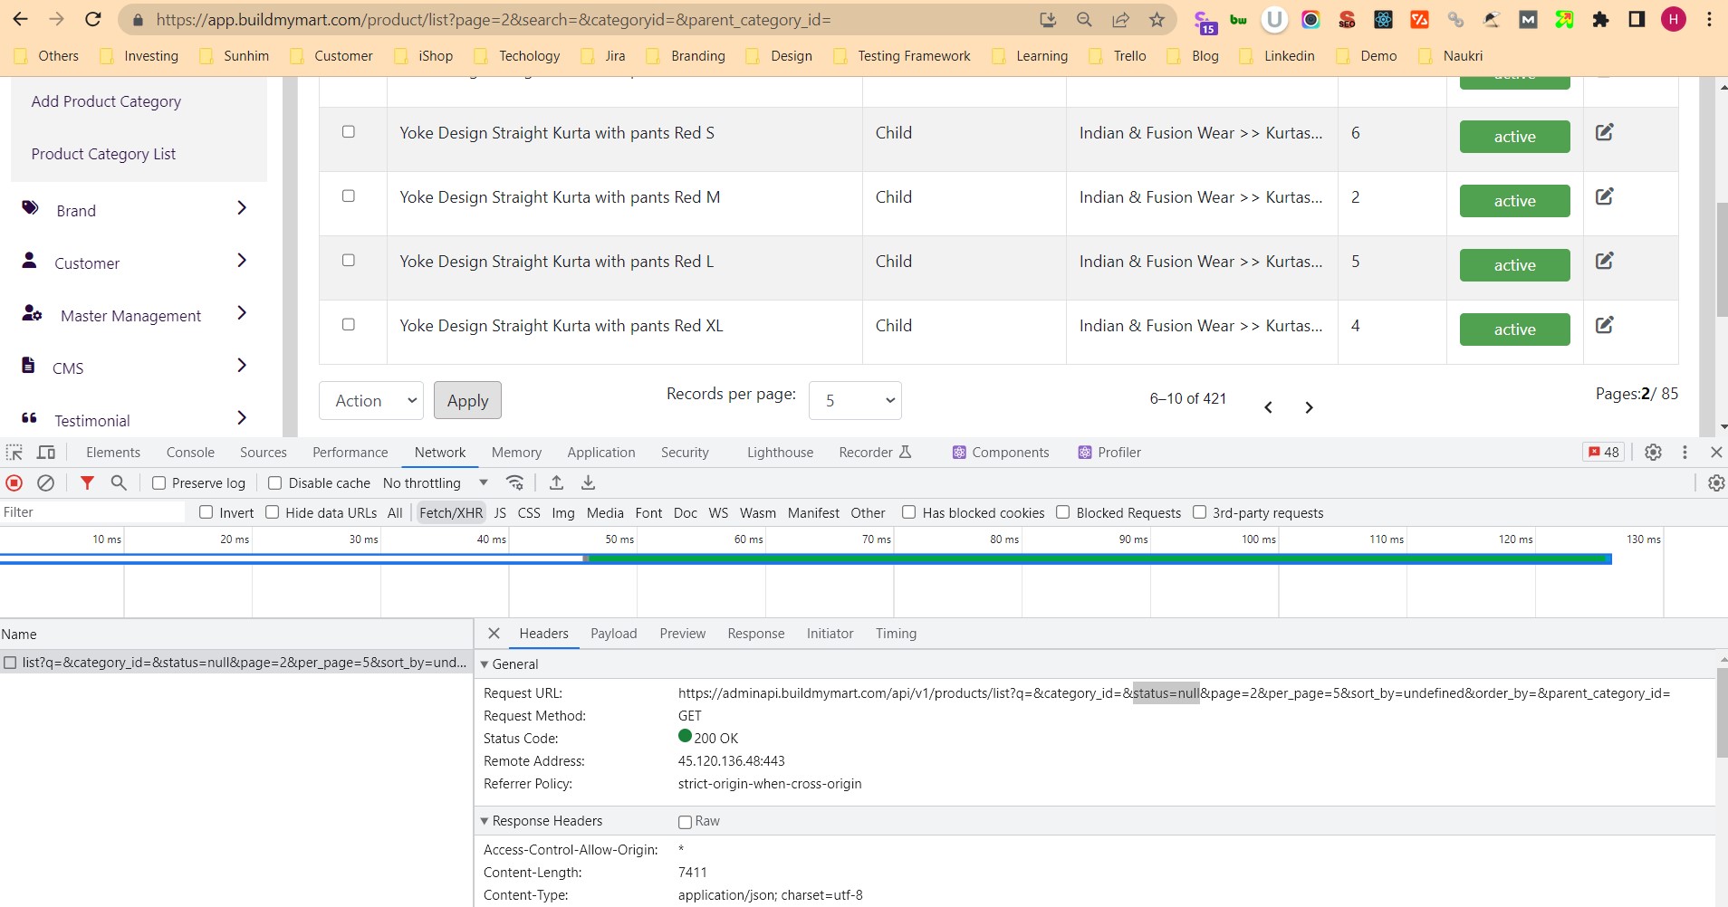The height and width of the screenshot is (907, 1728).
Task: Select checkbox for Kurta Red L row
Action: (x=349, y=260)
